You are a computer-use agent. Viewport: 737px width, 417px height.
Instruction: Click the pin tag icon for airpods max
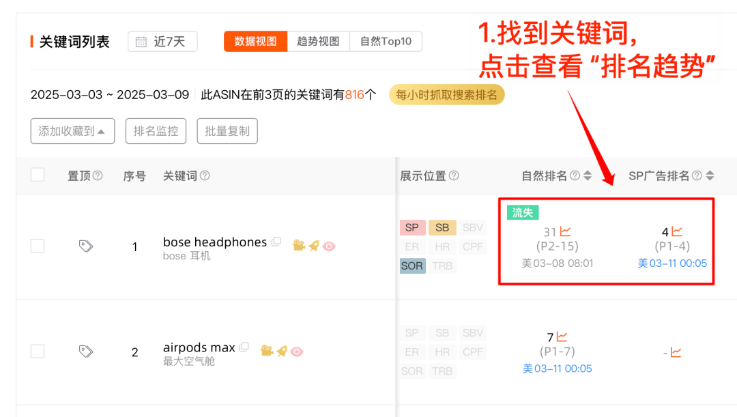(85, 351)
